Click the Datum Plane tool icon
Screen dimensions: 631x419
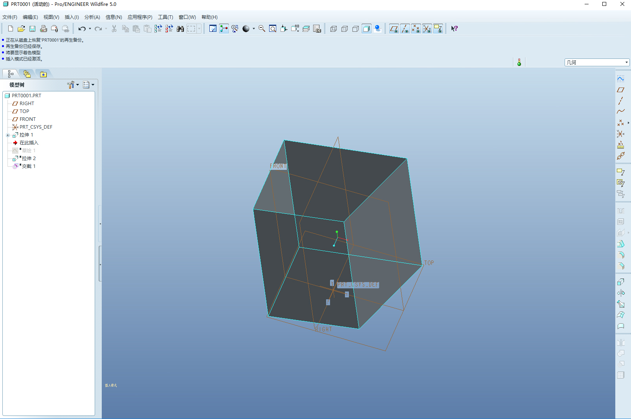coord(621,90)
